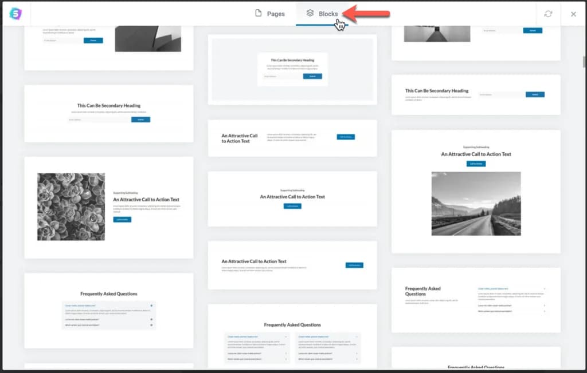Click Submit button in gray-background heading block

(x=312, y=76)
